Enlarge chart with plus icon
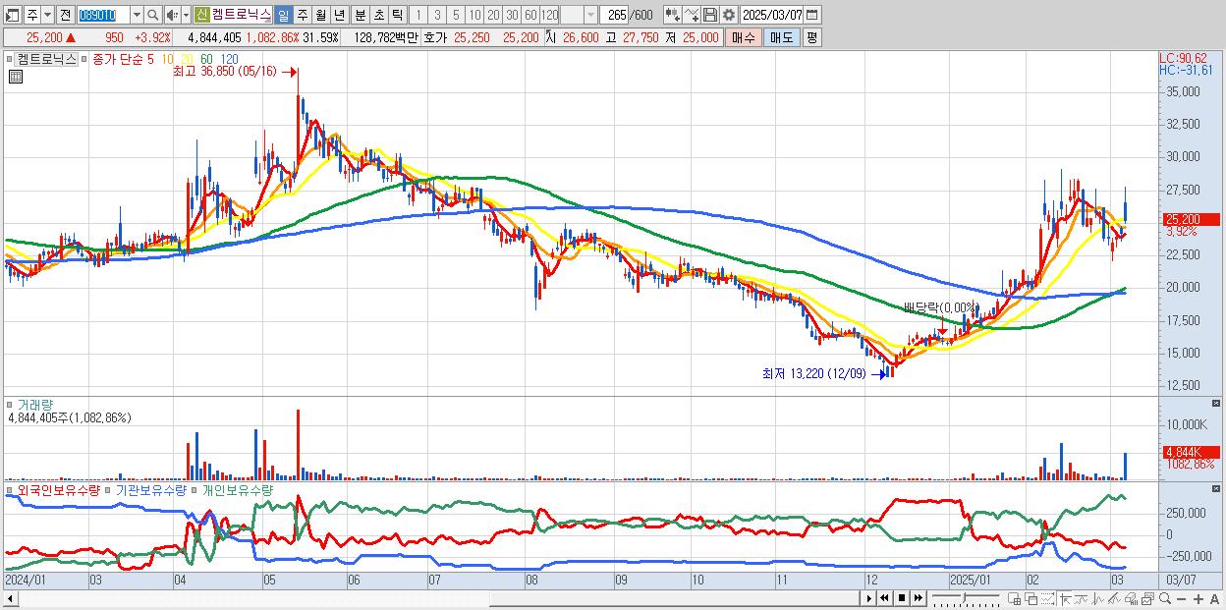This screenshot has height=610, width=1226. pos(1198,598)
